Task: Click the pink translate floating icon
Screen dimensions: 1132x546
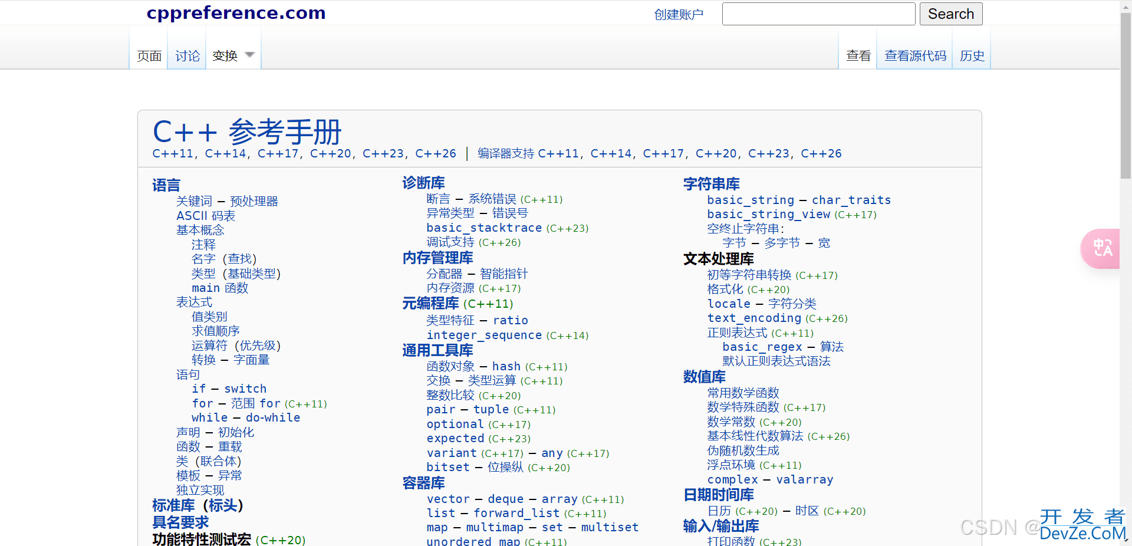Action: tap(1101, 248)
